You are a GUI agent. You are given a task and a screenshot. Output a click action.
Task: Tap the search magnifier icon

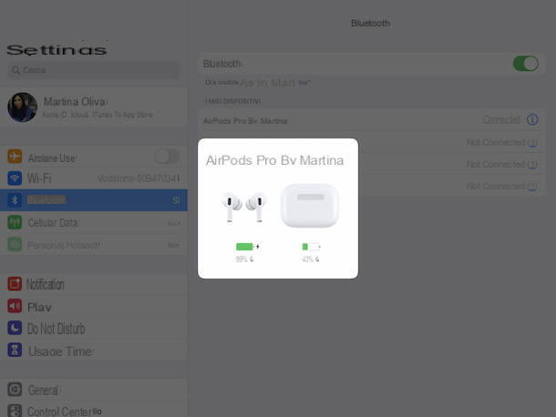coord(15,70)
